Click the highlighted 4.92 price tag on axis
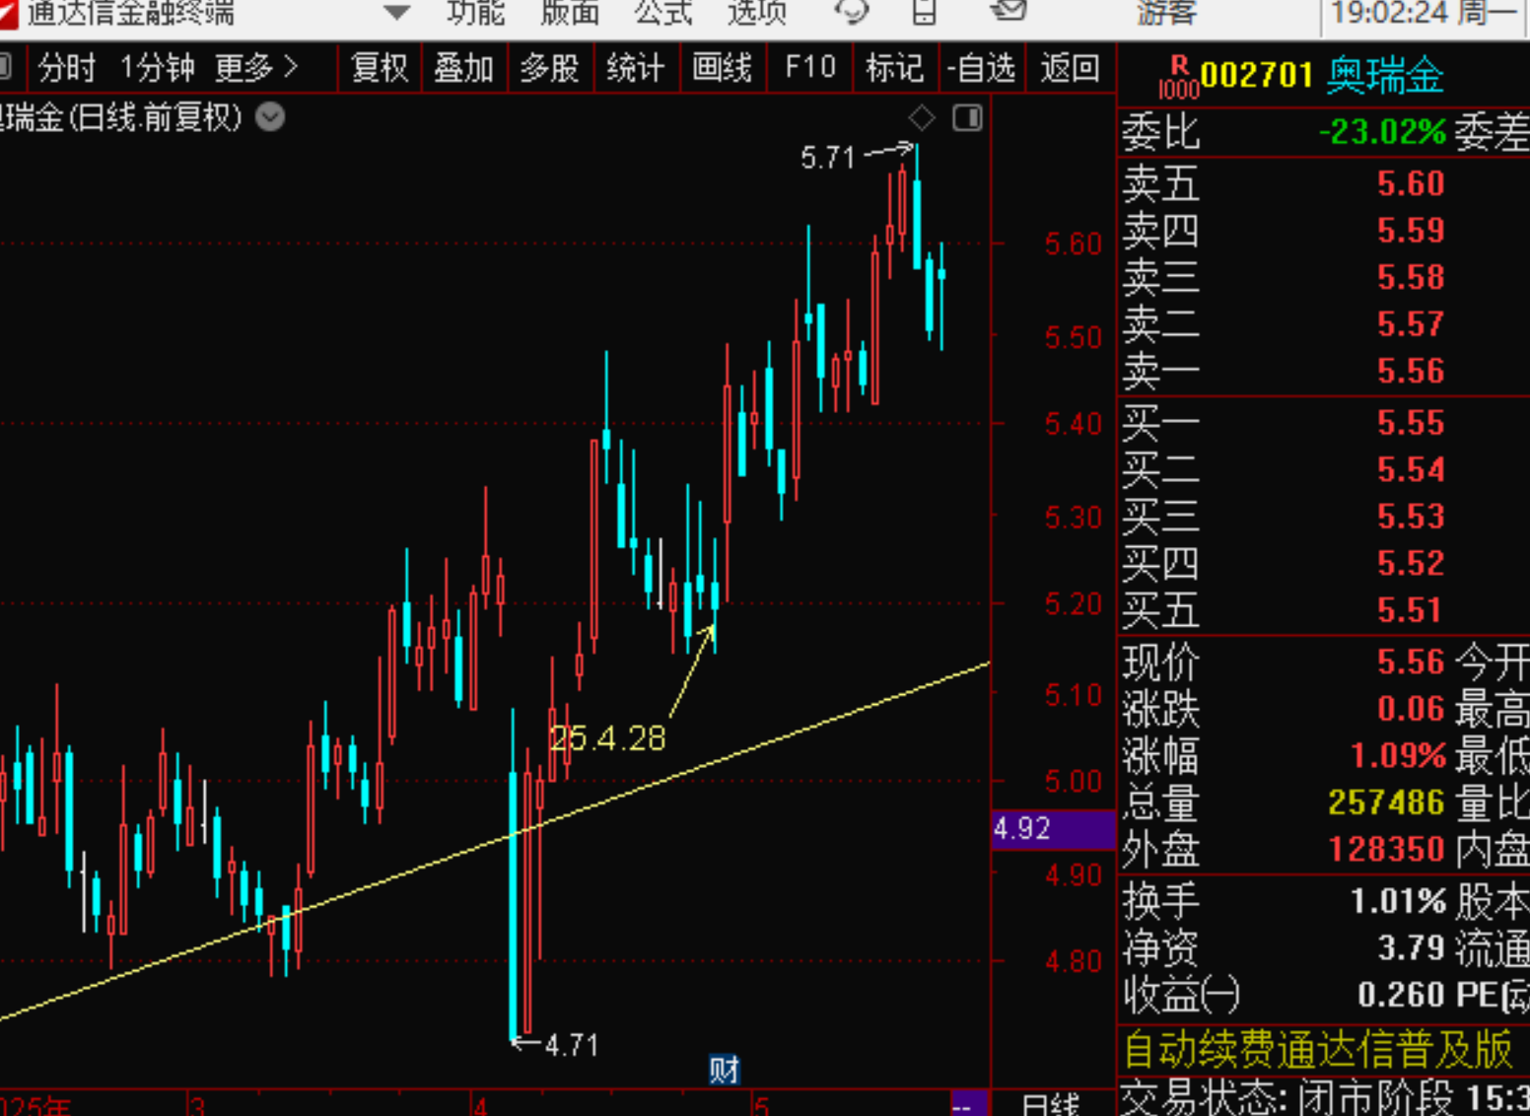 [x=1052, y=829]
